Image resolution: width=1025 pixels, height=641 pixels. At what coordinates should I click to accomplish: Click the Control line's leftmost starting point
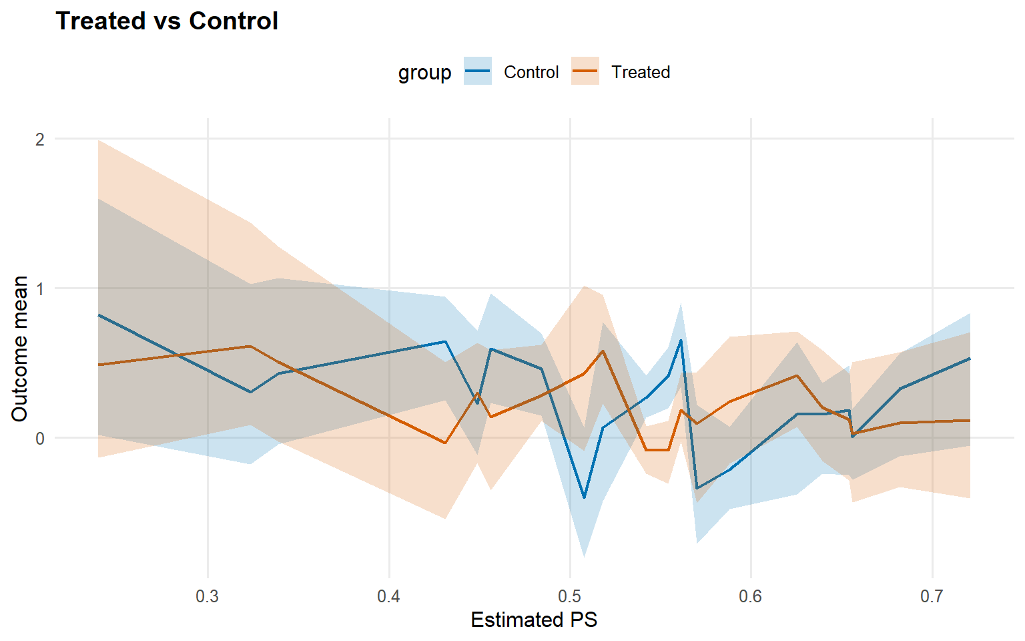99,314
